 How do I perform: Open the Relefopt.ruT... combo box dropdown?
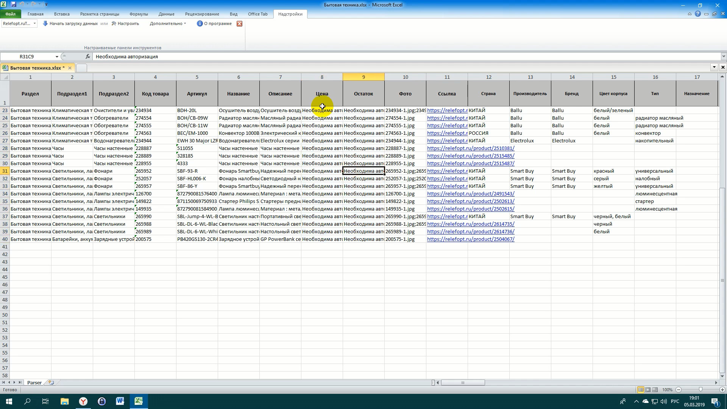click(x=34, y=23)
